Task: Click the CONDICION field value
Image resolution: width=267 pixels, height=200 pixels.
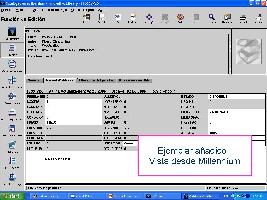Action: [x=74, y=117]
